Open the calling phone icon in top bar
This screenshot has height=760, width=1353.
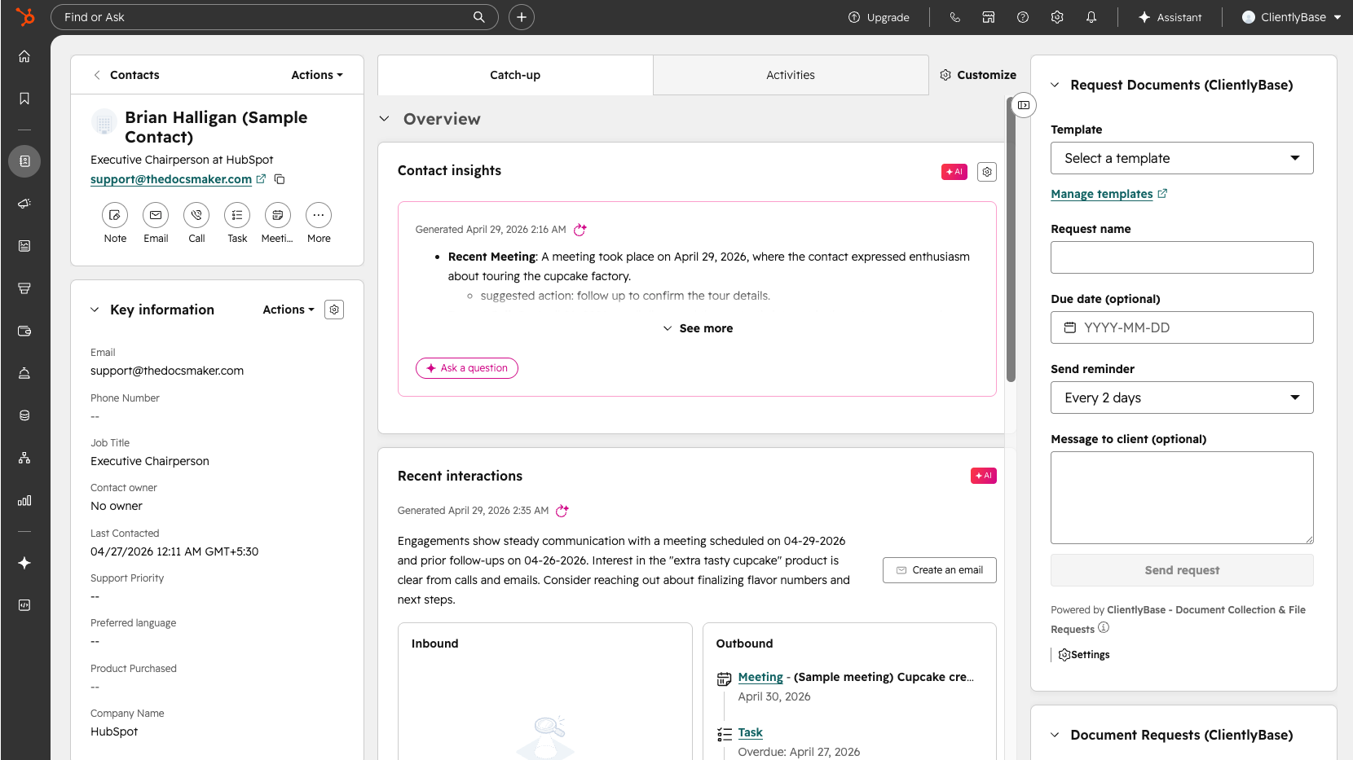point(954,17)
